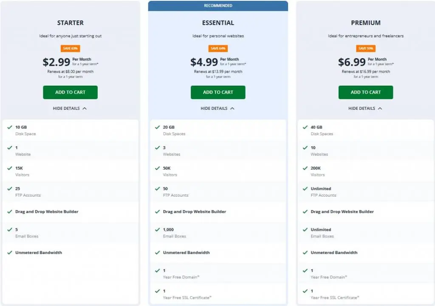The width and height of the screenshot is (435, 306).
Task: Collapse Essential details via HIDE DETAILS
Action: click(x=218, y=108)
